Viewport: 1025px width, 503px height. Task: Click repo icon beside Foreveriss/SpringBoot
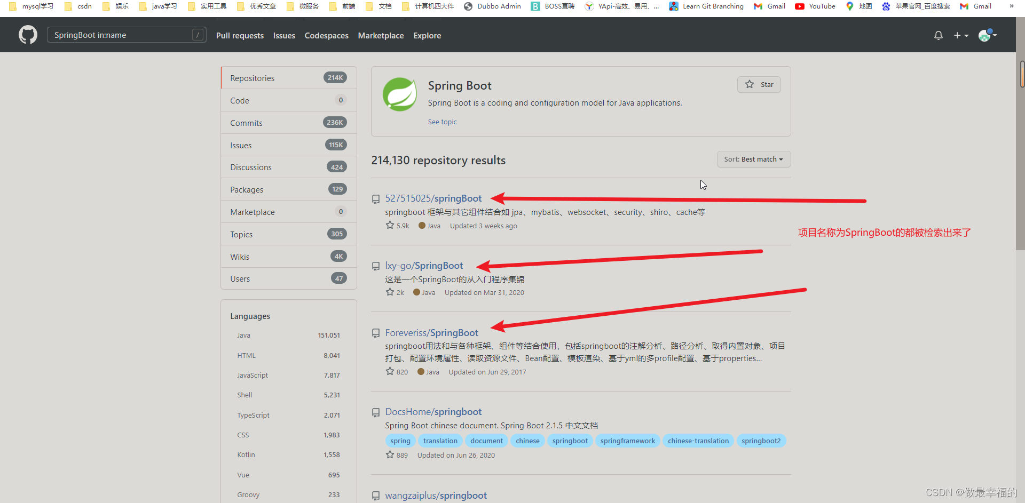[x=376, y=333]
